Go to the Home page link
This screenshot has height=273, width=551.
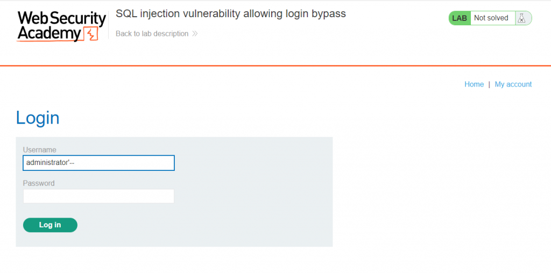(474, 84)
